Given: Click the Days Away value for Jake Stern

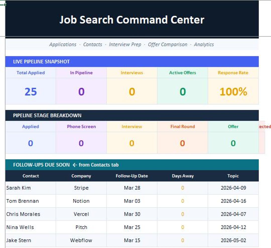Looking at the screenshot, I should [182, 240].
